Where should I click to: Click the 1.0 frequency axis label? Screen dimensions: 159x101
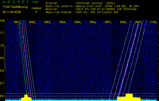coord(2,46)
